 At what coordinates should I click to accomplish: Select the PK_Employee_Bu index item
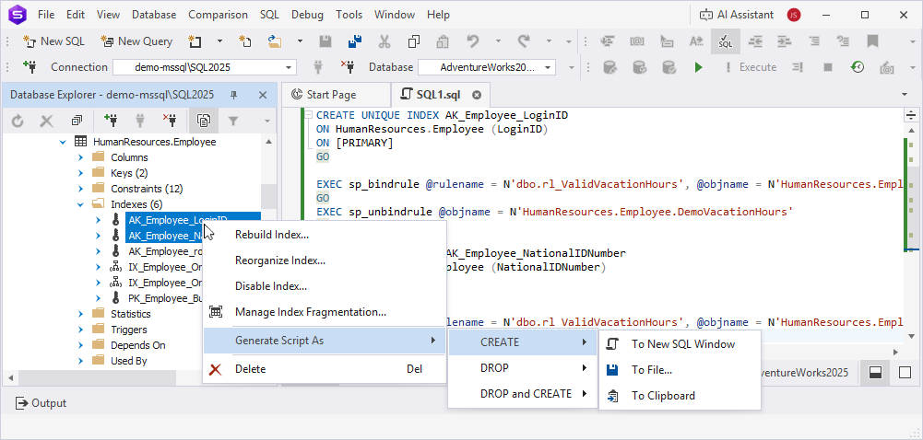coord(167,298)
